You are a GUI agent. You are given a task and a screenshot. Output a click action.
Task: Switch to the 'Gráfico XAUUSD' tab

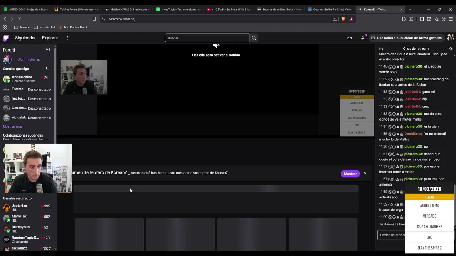point(127,10)
